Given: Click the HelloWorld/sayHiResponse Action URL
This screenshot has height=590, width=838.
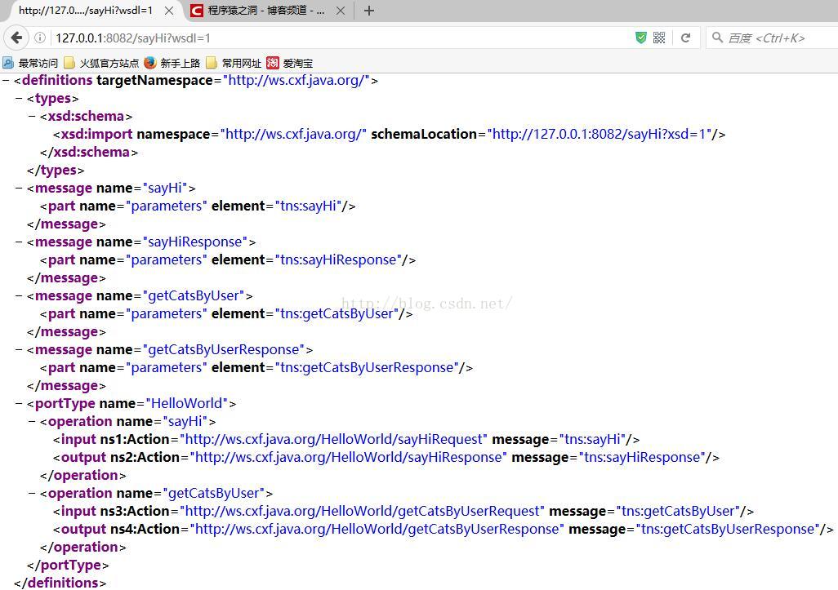Looking at the screenshot, I should (x=349, y=458).
